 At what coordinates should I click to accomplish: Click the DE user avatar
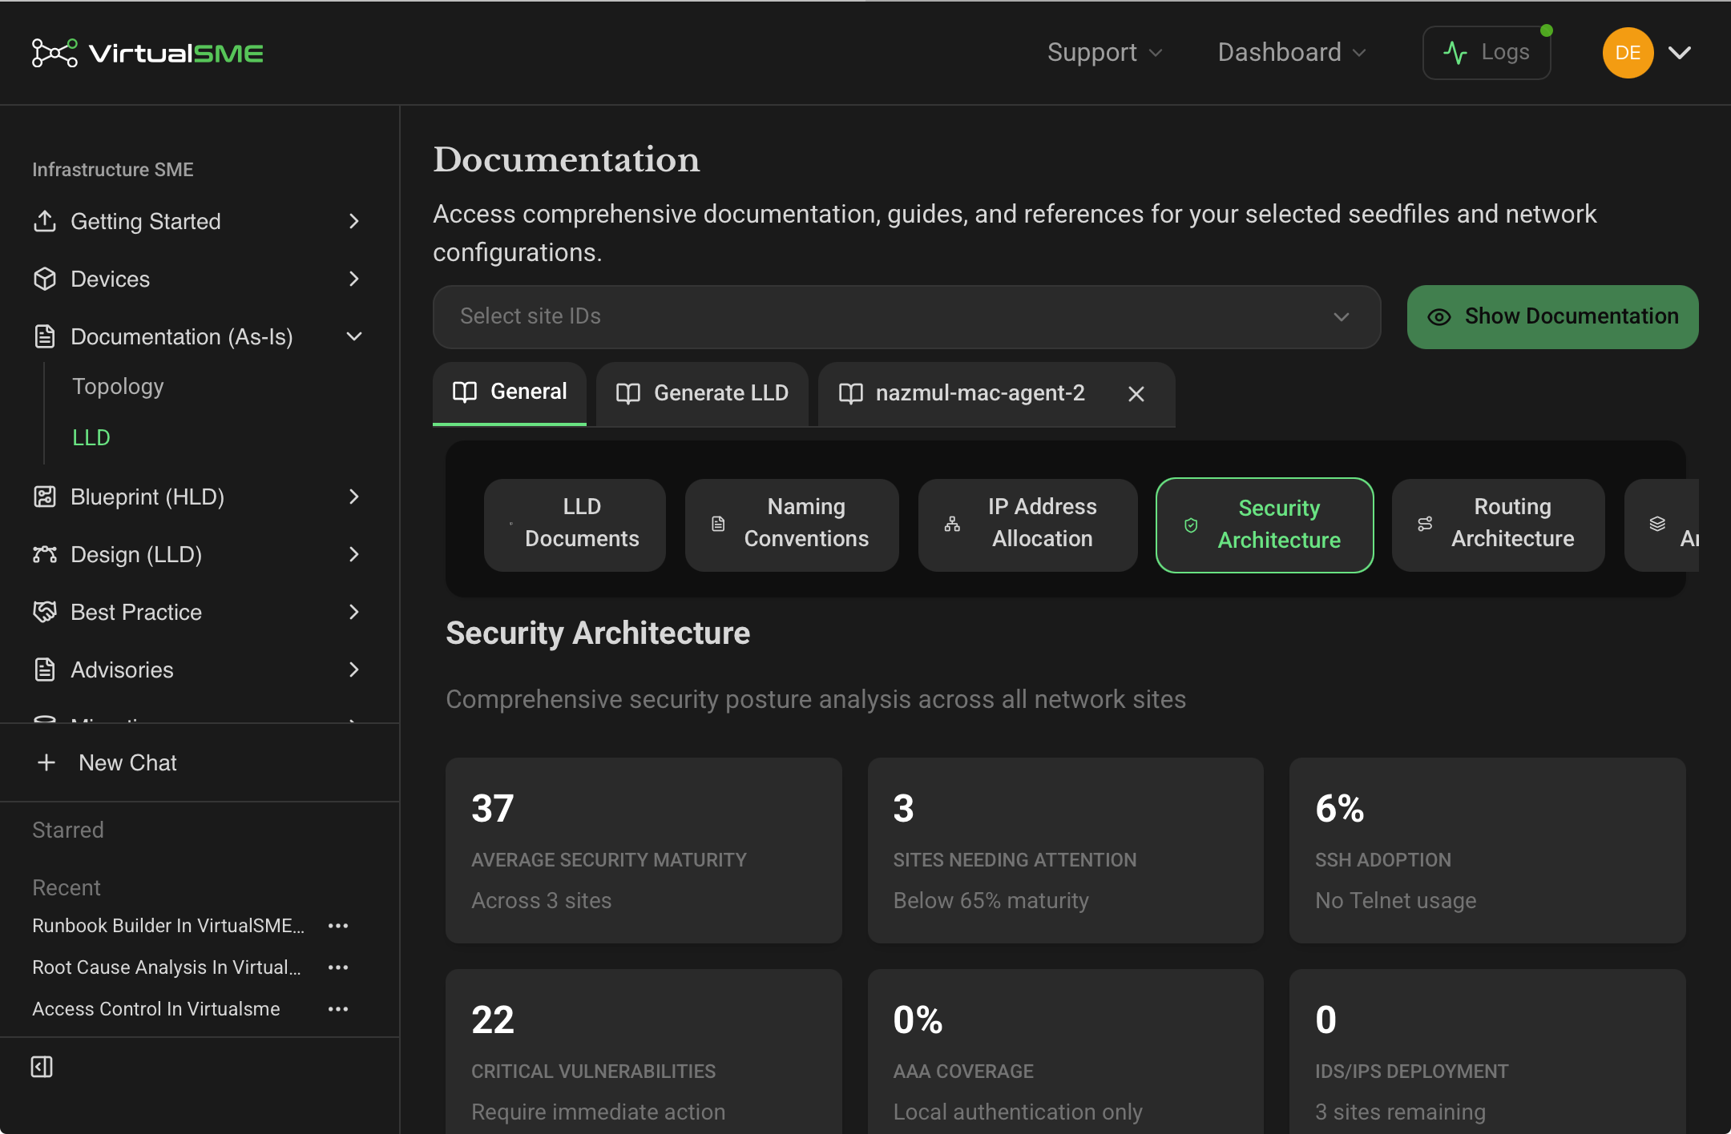click(1628, 53)
